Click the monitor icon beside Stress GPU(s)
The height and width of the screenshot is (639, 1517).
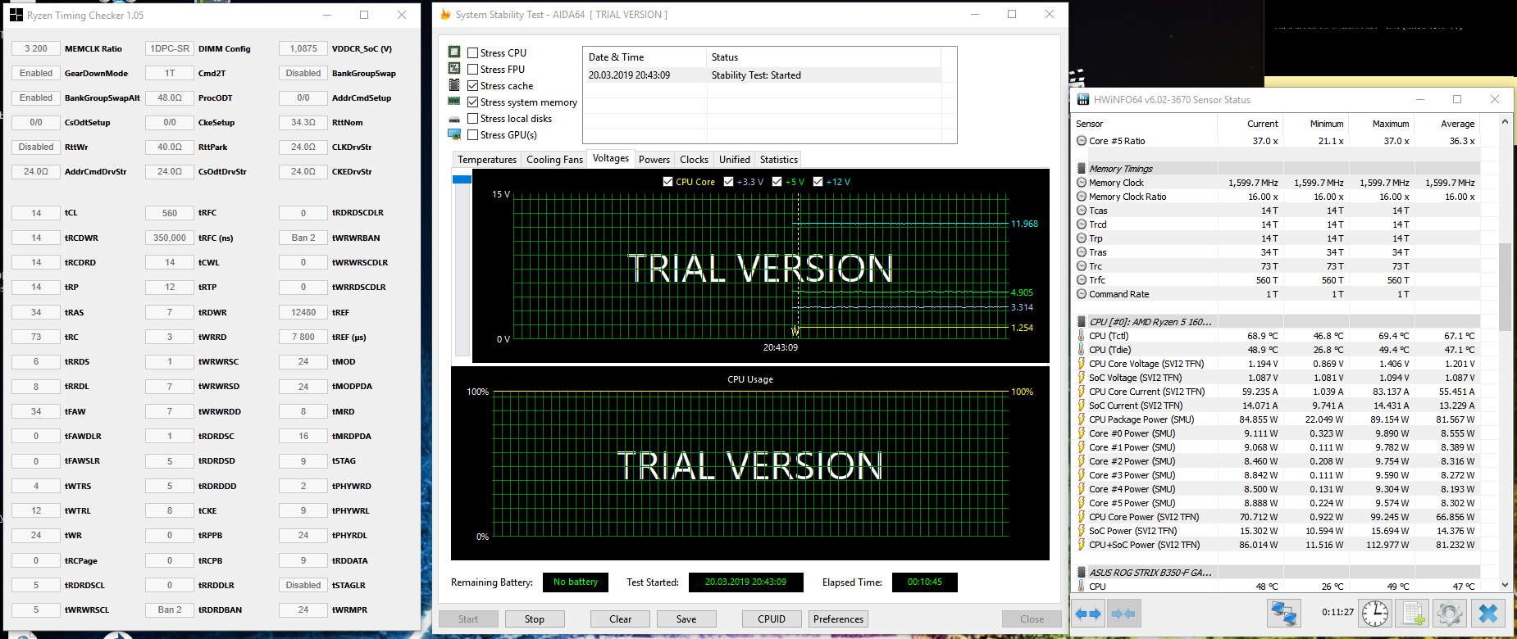pos(454,134)
